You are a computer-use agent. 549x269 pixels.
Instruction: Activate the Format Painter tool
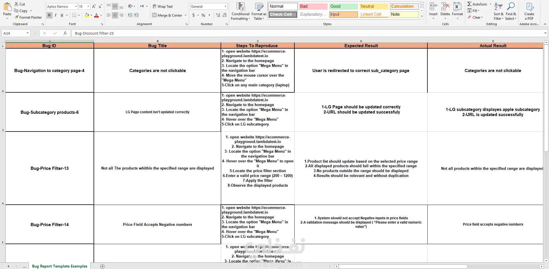28,17
